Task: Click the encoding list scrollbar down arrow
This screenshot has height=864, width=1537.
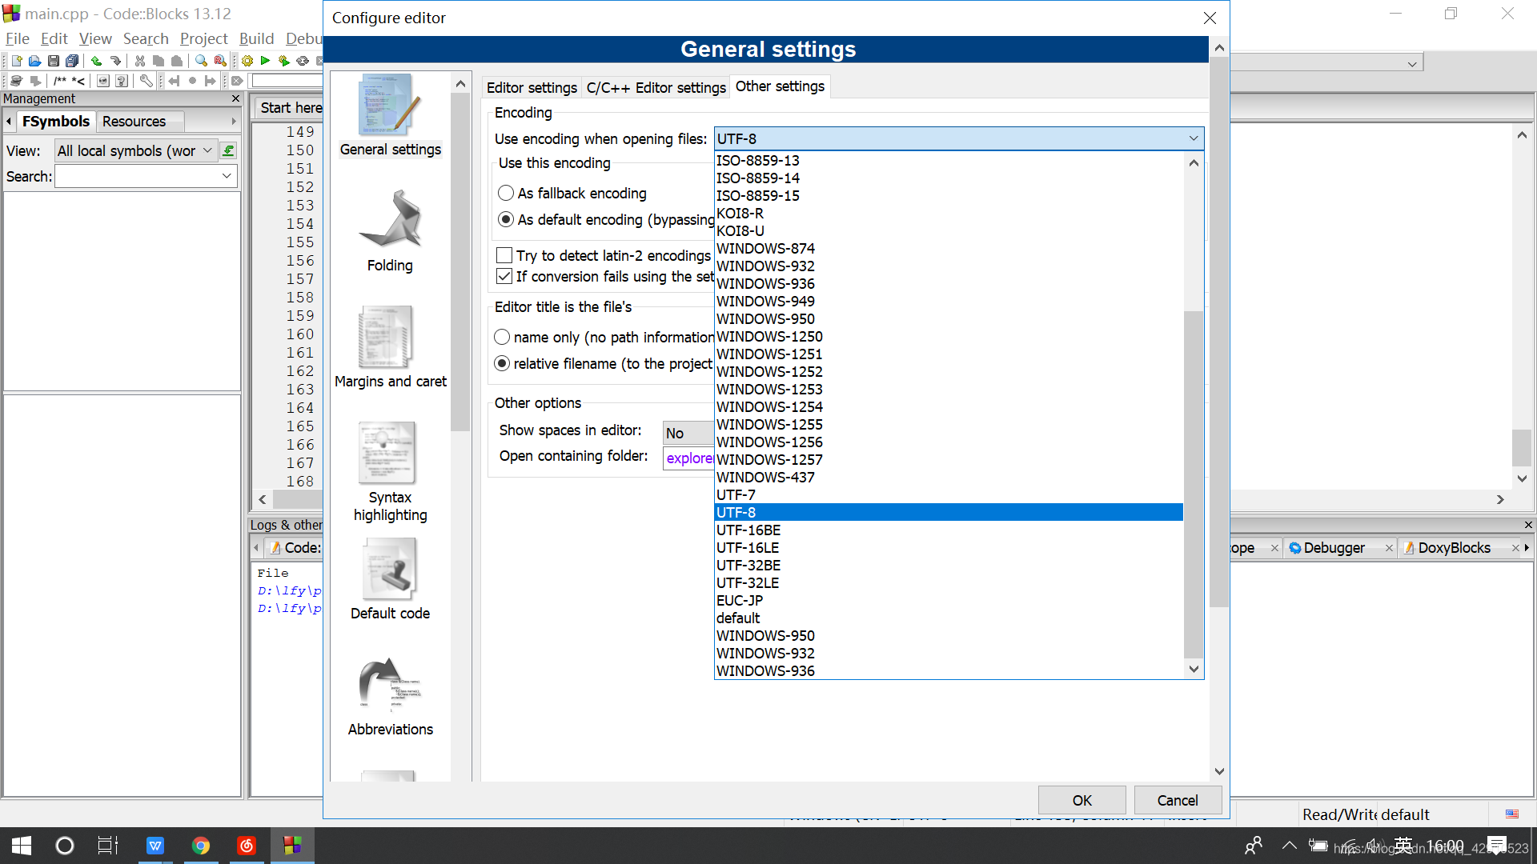Action: tap(1194, 670)
